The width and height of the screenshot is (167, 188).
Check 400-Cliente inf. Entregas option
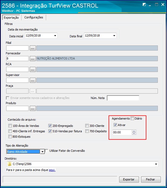point(10,131)
